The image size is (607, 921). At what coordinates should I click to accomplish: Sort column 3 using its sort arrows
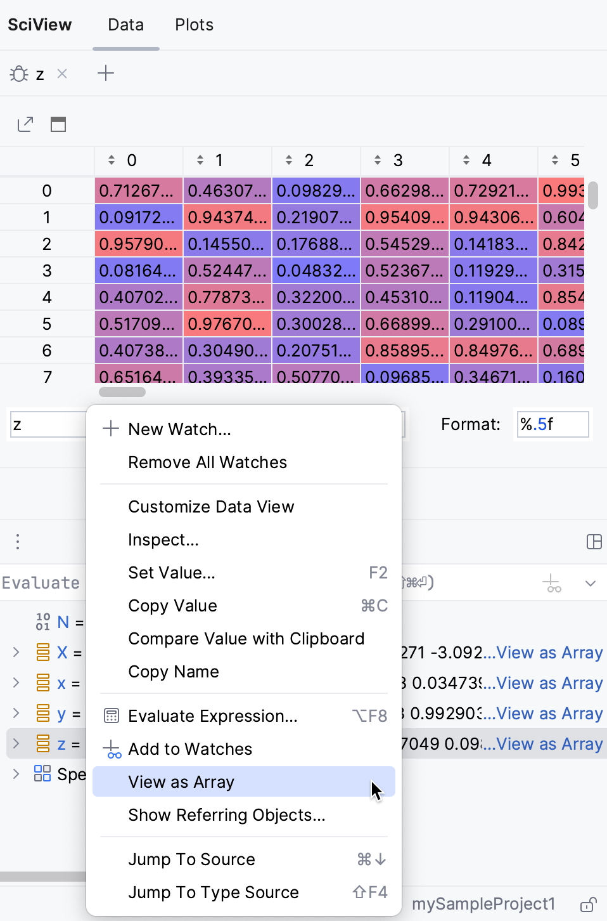[x=378, y=160]
